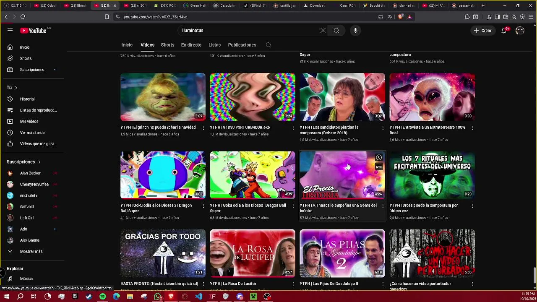The width and height of the screenshot is (537, 302).
Task: Open options menu for Goku odia Dioses 2
Action: 203,206
